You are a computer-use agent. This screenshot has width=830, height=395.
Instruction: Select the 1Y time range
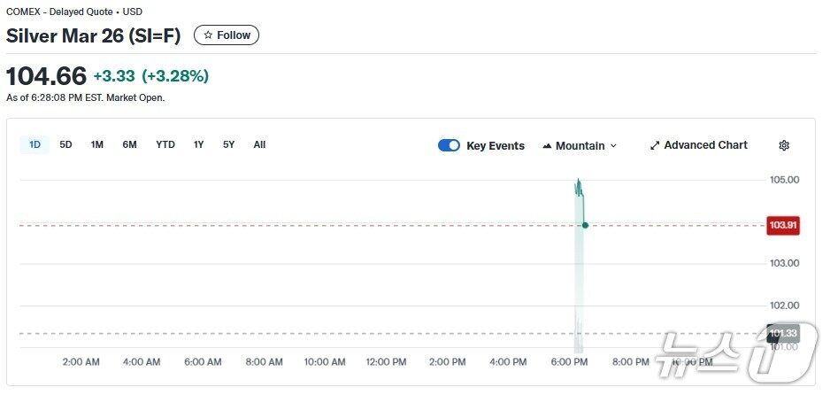(x=199, y=144)
